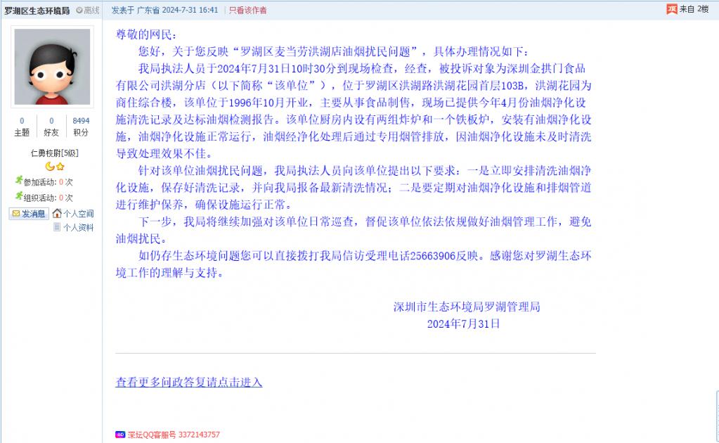Click the AD badge before 深坛QQ客服号

click(120, 435)
